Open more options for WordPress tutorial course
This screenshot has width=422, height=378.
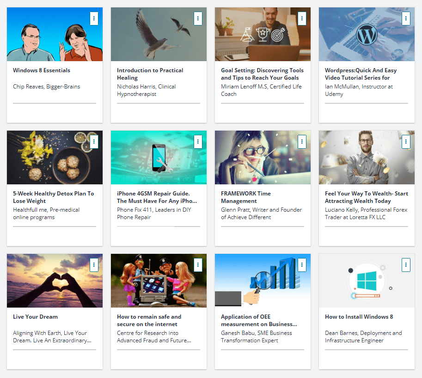[x=406, y=19]
